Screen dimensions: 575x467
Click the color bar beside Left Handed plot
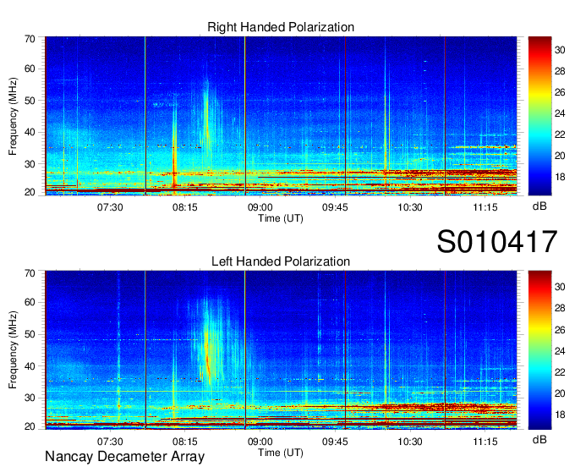(x=539, y=350)
